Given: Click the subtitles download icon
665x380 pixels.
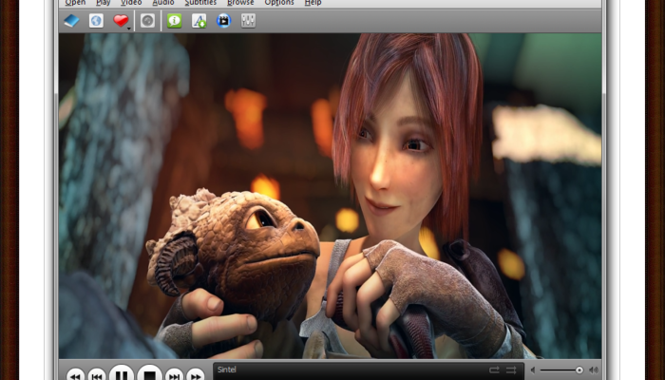Looking at the screenshot, I should pos(199,20).
